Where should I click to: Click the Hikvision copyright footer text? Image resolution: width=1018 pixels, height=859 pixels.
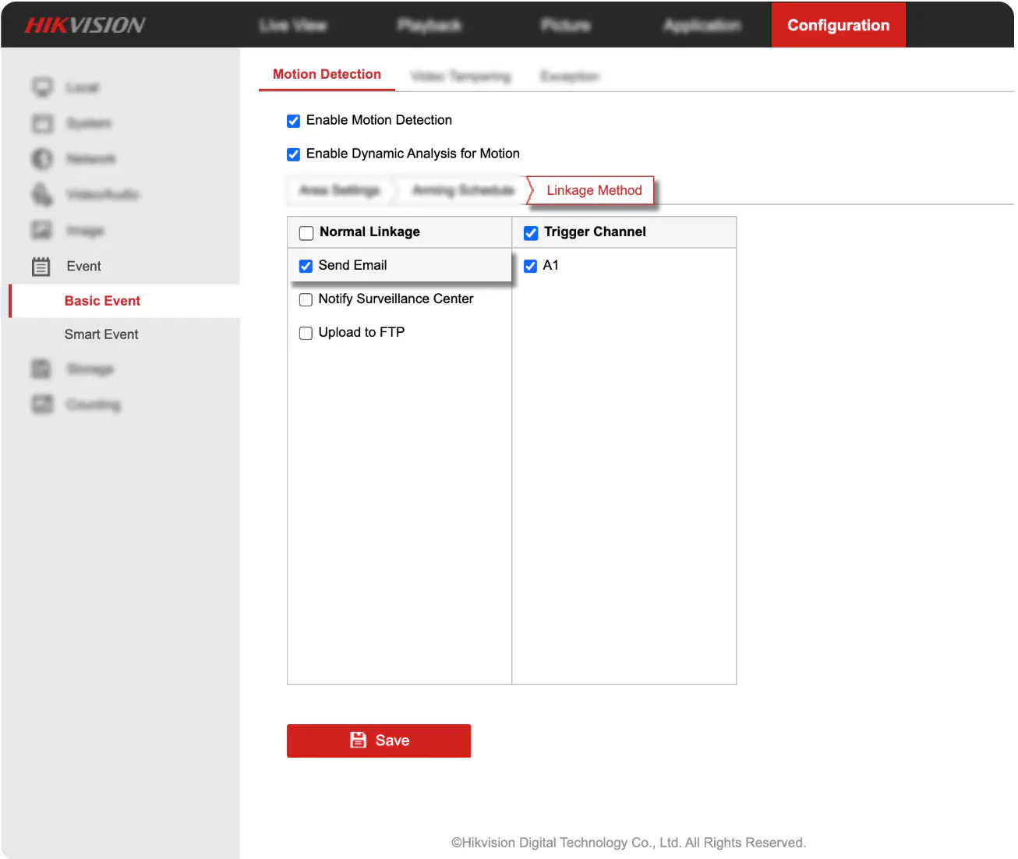click(628, 843)
